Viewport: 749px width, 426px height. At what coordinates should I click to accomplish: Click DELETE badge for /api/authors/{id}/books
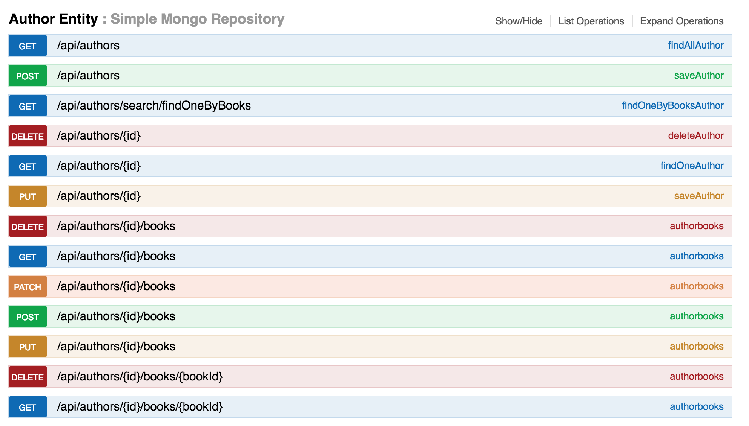click(x=28, y=226)
